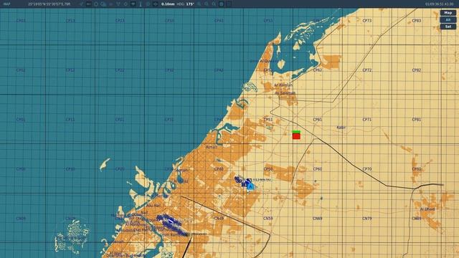Click the overlapping-circles toolbar icon
459x258 pixels.
point(103,4)
